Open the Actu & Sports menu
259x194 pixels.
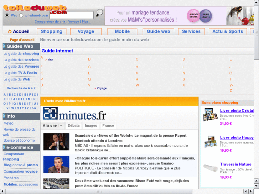(x=228, y=32)
